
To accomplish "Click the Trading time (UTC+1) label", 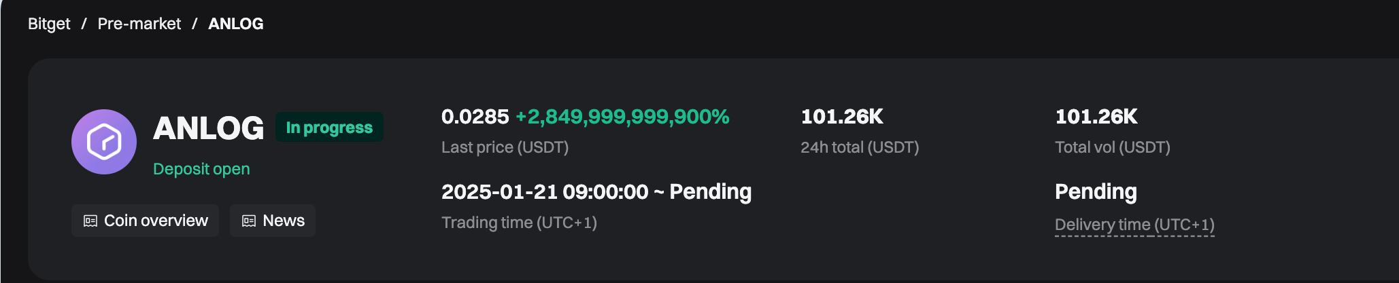I will (x=519, y=223).
